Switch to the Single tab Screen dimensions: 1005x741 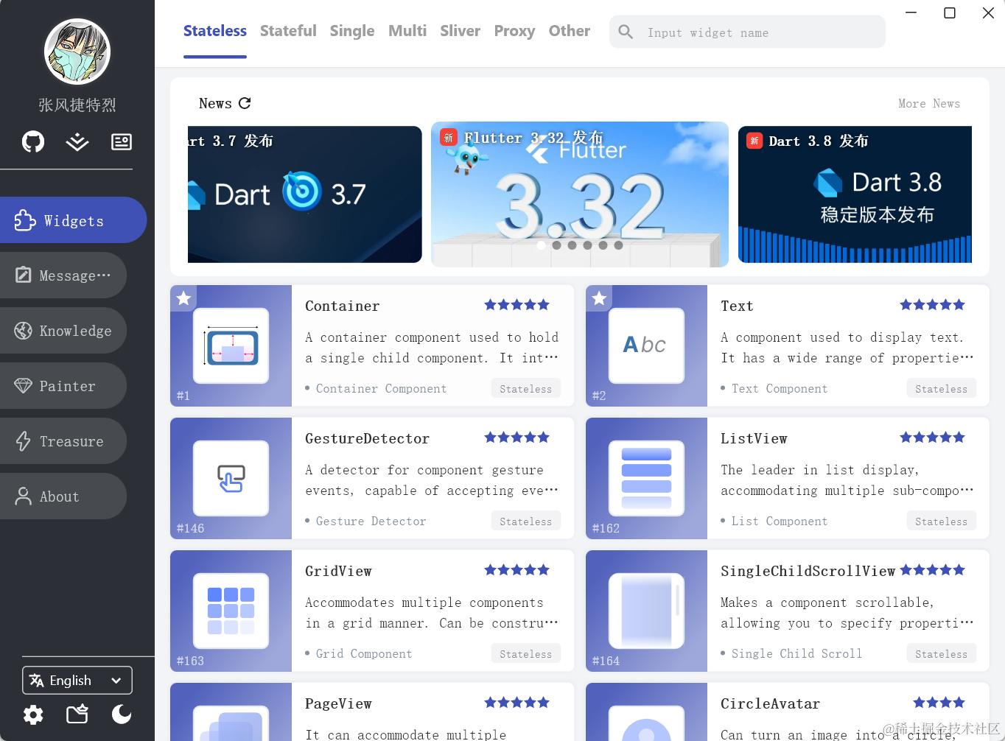pos(352,31)
